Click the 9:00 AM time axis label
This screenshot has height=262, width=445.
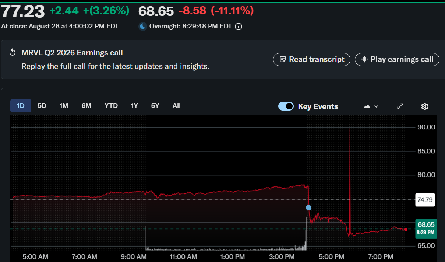coord(134,256)
